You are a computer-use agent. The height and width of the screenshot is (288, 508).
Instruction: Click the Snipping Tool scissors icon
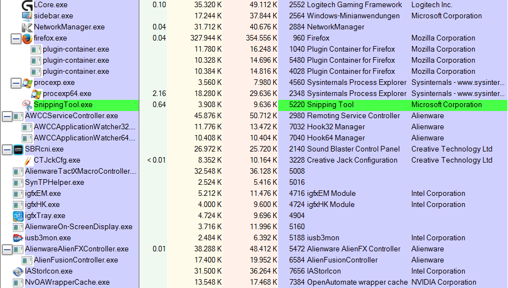[27, 105]
